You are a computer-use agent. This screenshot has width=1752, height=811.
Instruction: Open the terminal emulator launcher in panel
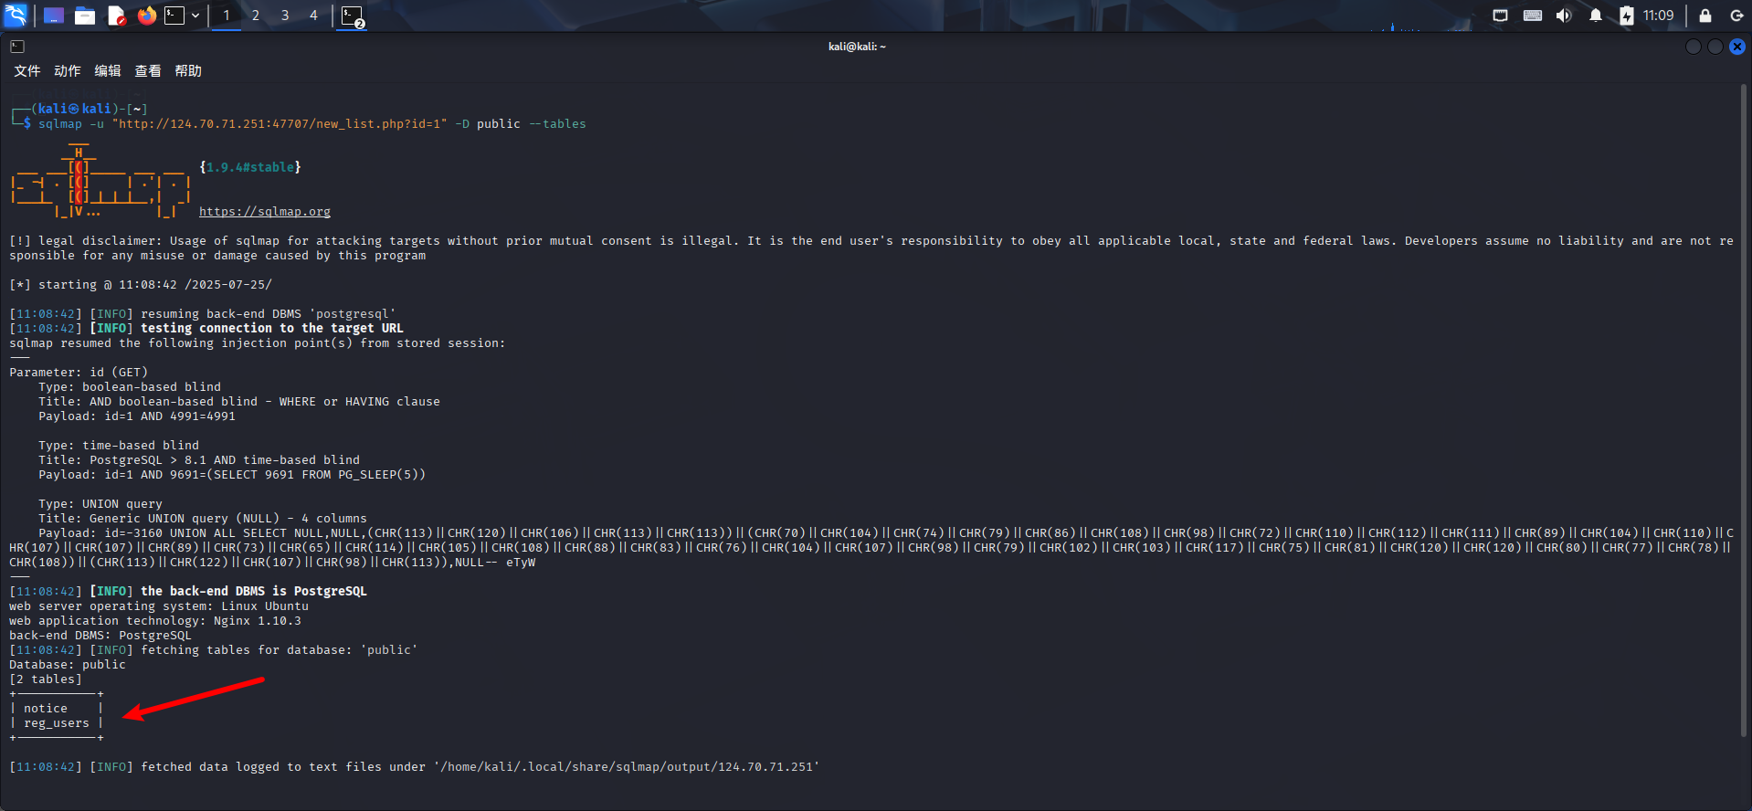click(174, 16)
